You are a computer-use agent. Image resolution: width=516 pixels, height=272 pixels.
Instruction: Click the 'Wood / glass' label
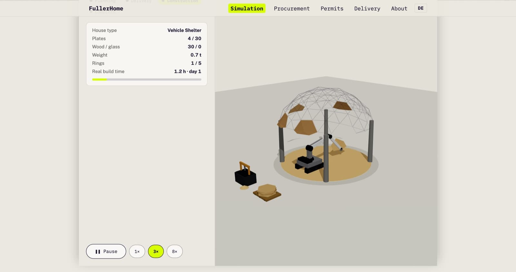106,47
